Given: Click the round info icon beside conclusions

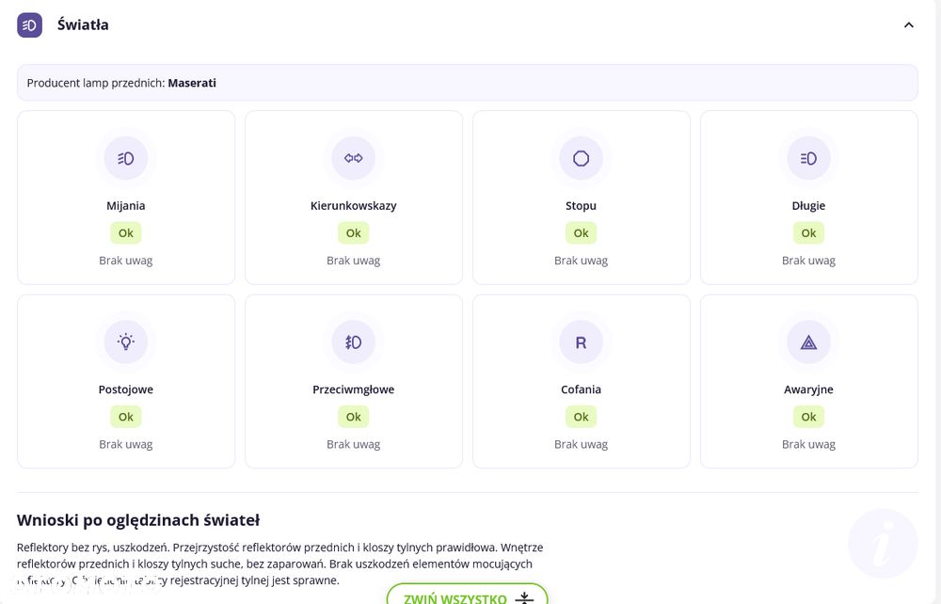Looking at the screenshot, I should point(883,544).
